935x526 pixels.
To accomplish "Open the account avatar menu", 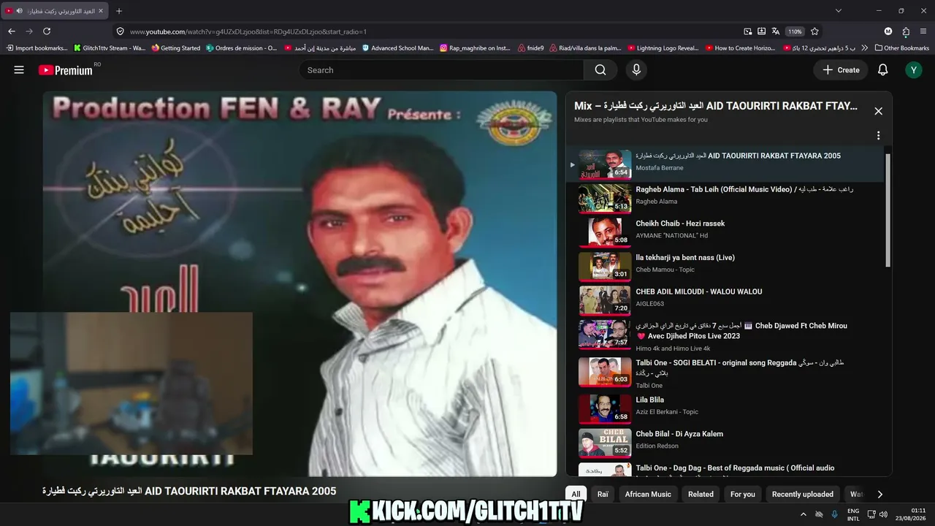I will pos(913,70).
